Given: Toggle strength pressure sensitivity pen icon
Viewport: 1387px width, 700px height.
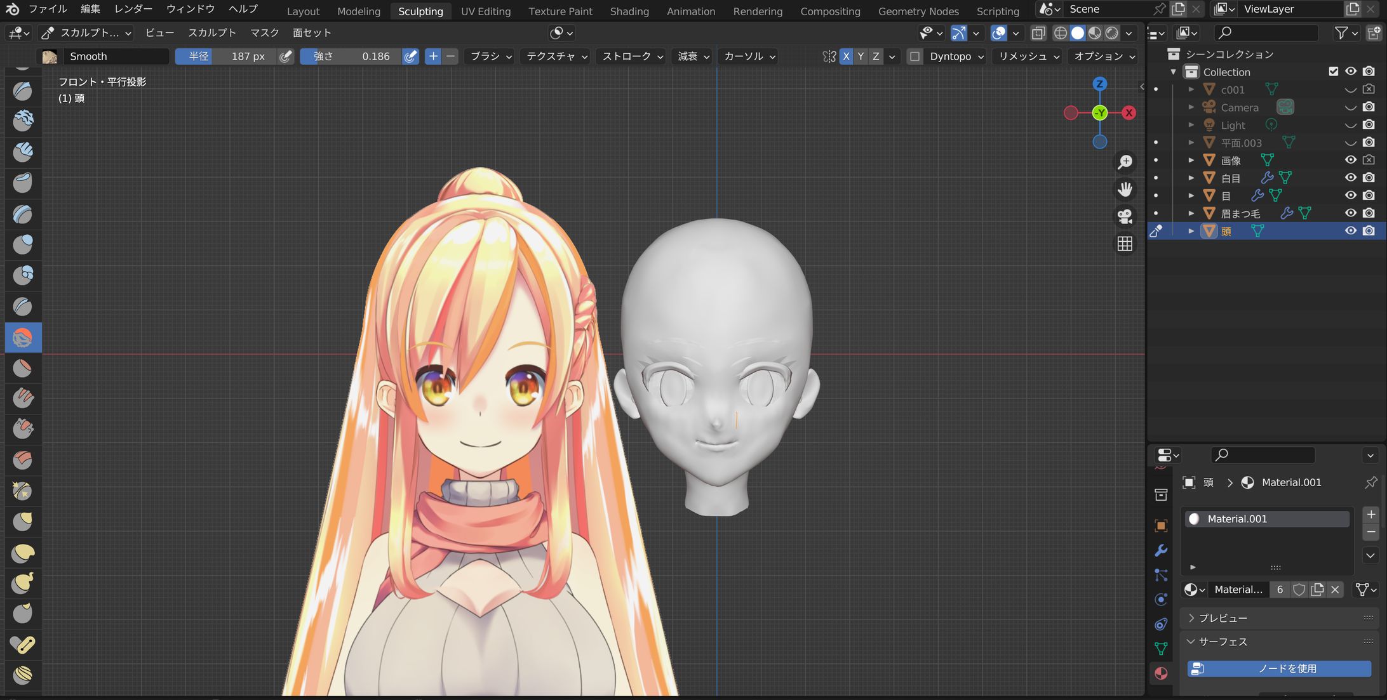Looking at the screenshot, I should pos(411,56).
